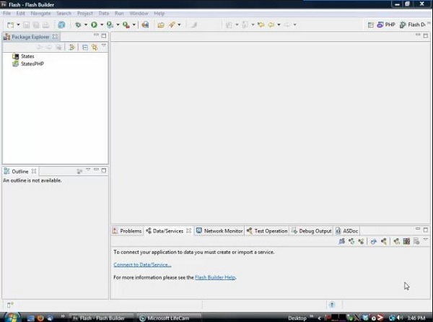Click the Generate Details View icon
The image size is (433, 322).
(416, 241)
